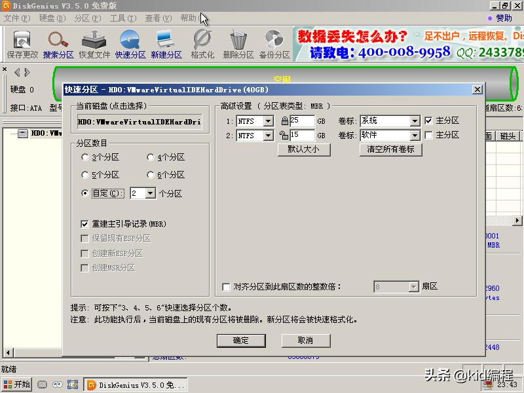Image resolution: width=524 pixels, height=393 pixels.
Task: Click the 格式化 format toolbar icon
Action: click(202, 45)
